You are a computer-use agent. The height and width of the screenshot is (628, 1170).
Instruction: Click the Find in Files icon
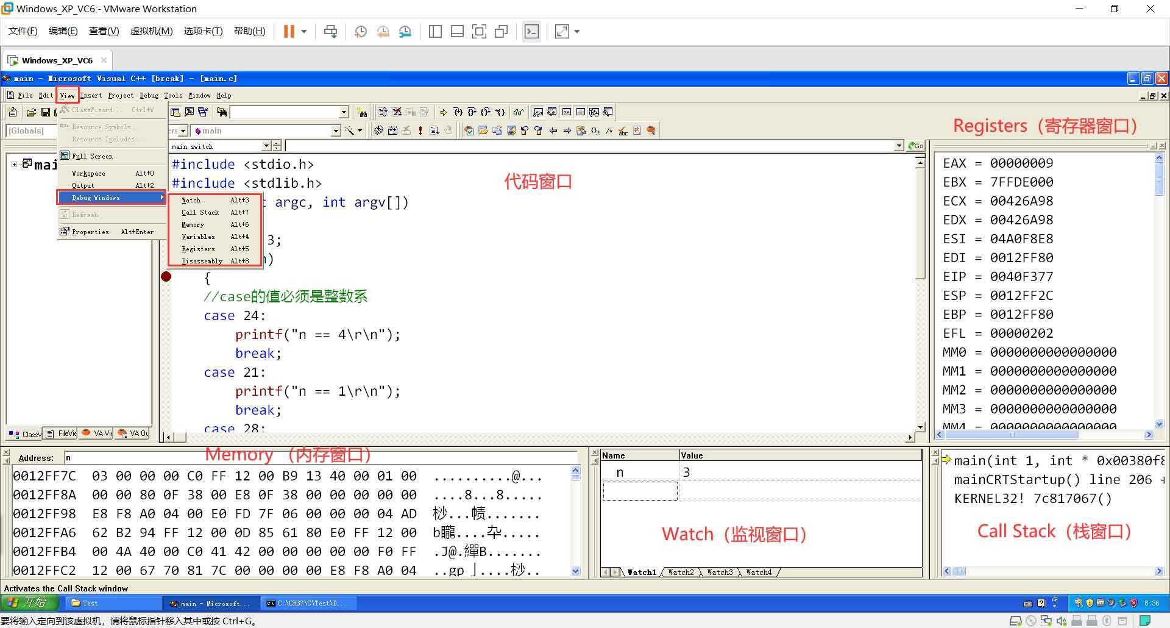point(222,112)
